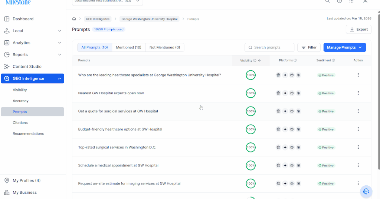380x199 pixels.
Task: Click GEO Intelligence breadcrumb link
Action: point(98,19)
